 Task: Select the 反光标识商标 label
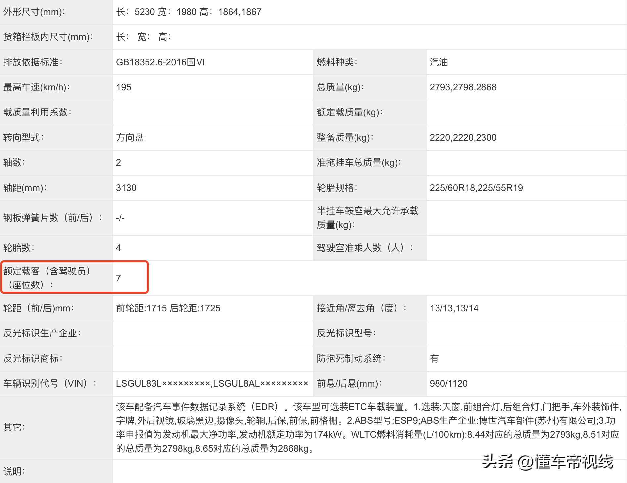(33, 359)
